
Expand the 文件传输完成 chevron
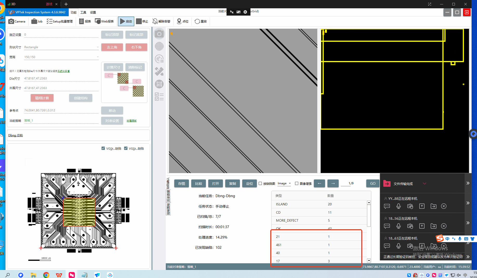point(424,184)
